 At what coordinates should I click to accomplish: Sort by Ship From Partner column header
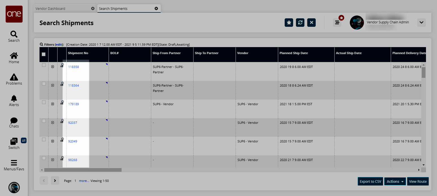[x=172, y=54]
